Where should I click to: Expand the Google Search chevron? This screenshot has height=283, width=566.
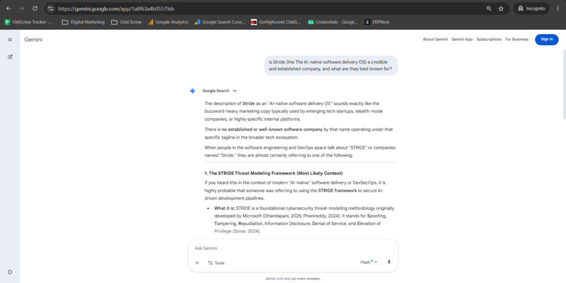point(234,90)
